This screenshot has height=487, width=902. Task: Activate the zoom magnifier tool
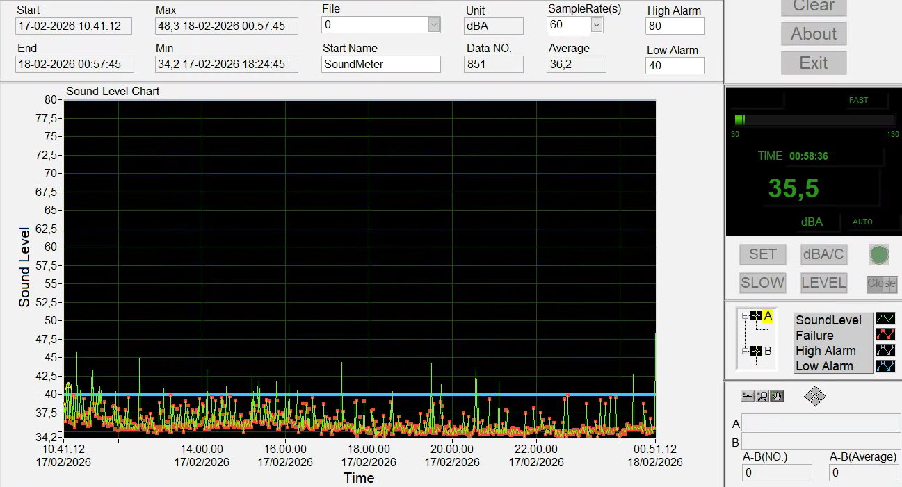pyautogui.click(x=762, y=396)
